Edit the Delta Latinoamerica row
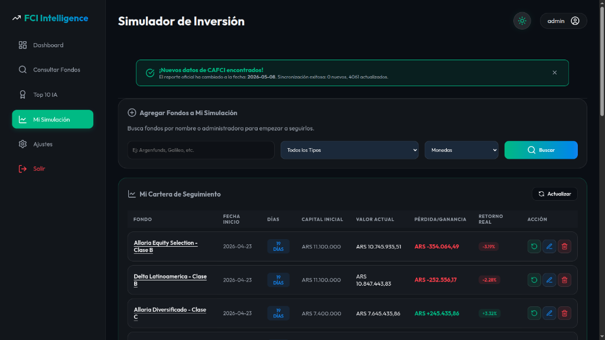 549,280
